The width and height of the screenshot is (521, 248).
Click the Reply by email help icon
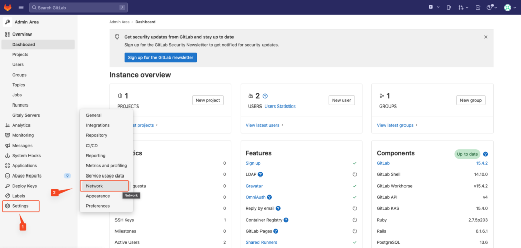pos(278,208)
